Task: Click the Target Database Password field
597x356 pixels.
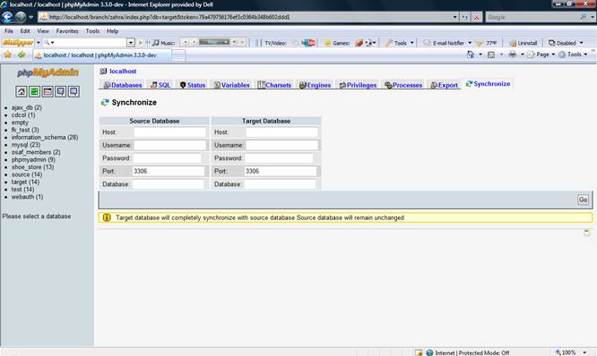Action: pyautogui.click(x=279, y=158)
